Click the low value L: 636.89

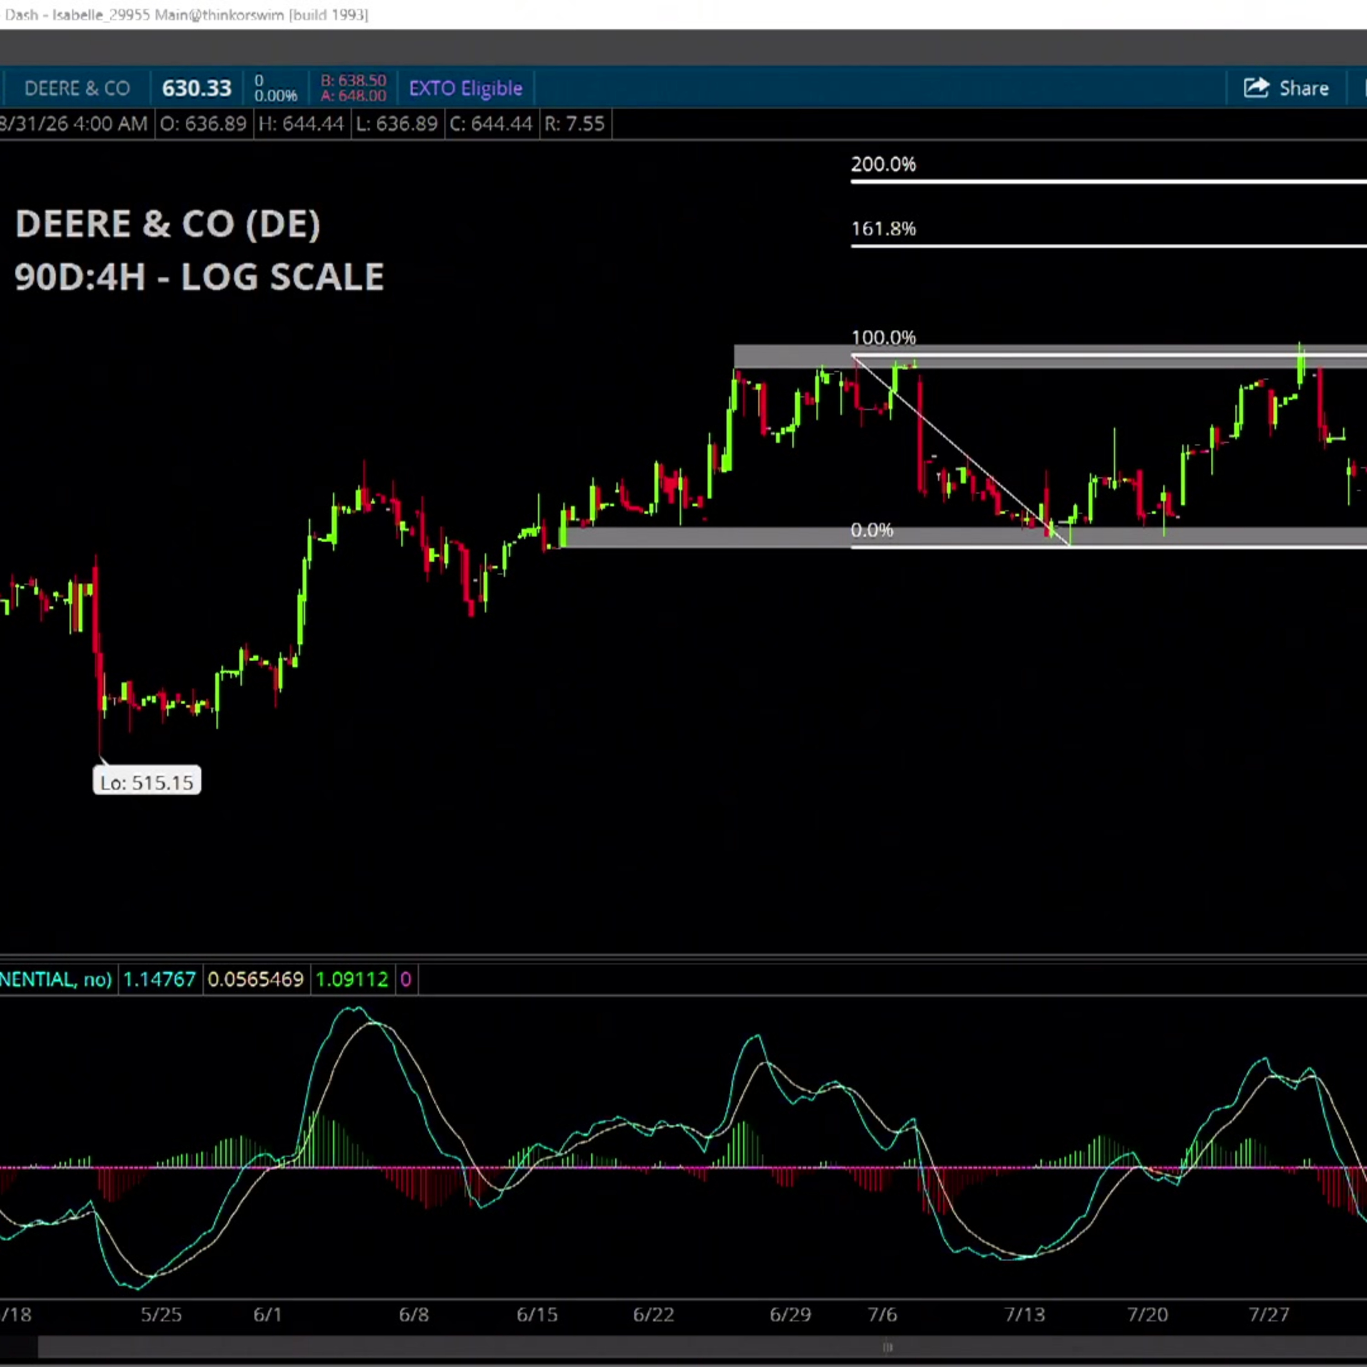396,124
